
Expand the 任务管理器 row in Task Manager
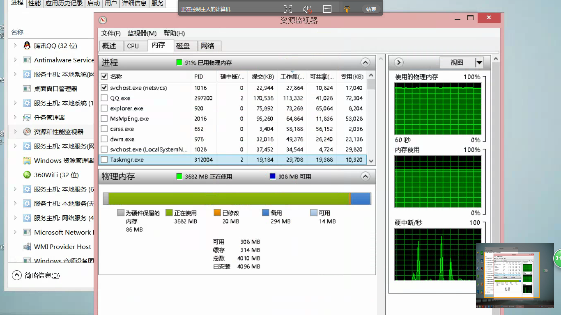point(15,117)
